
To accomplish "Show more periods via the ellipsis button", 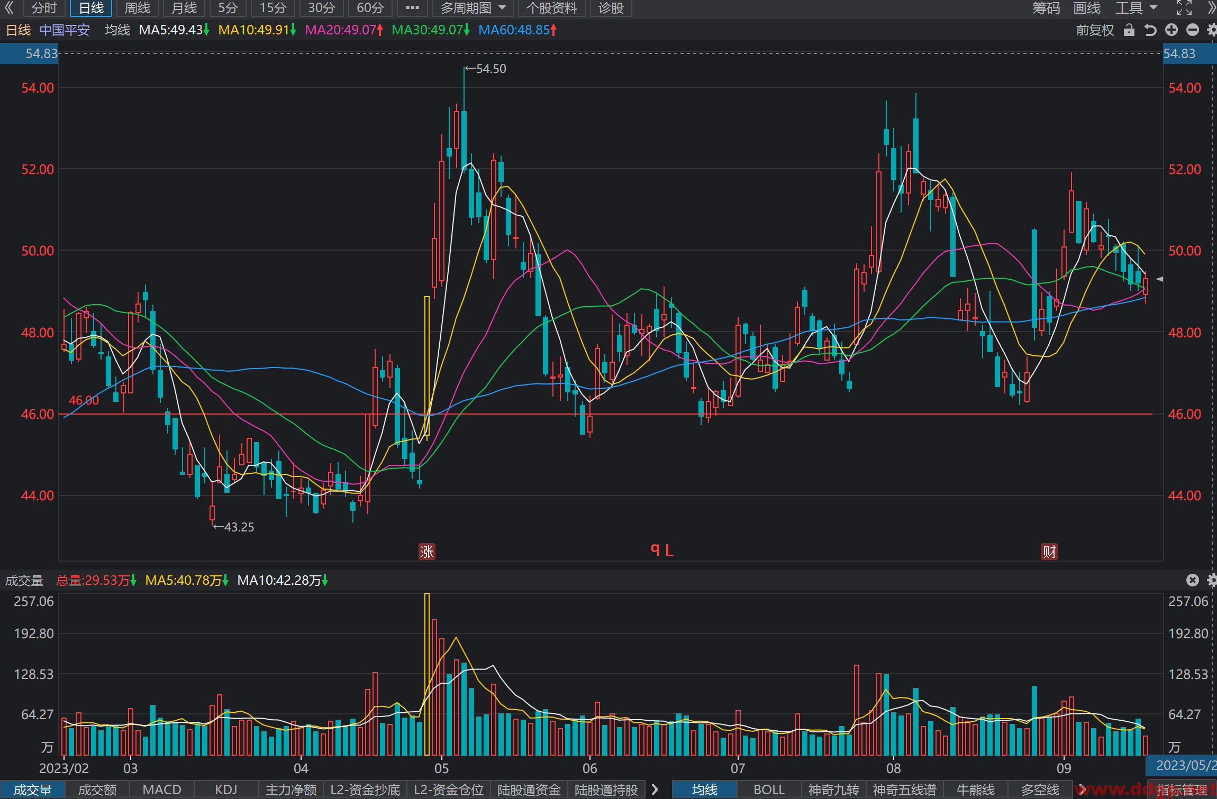I will (412, 8).
